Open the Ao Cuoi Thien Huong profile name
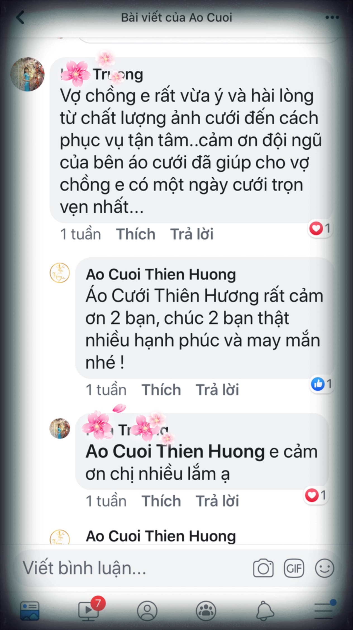This screenshot has height=630, width=353. 161,274
